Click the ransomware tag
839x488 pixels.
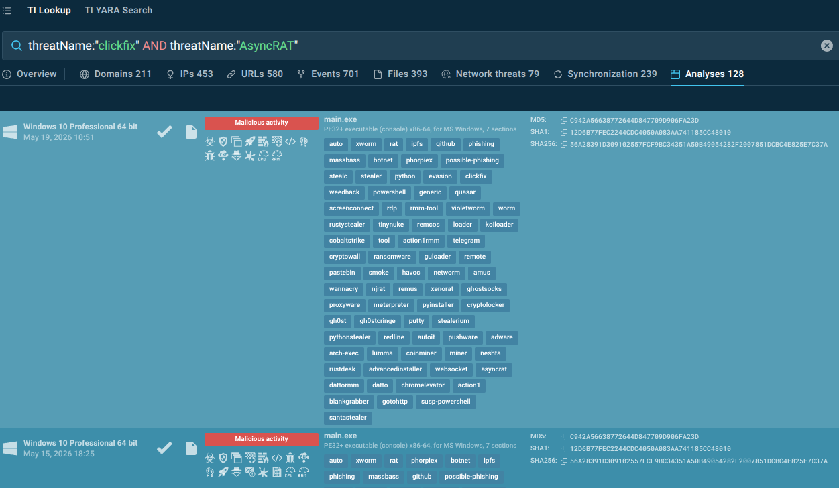point(392,257)
